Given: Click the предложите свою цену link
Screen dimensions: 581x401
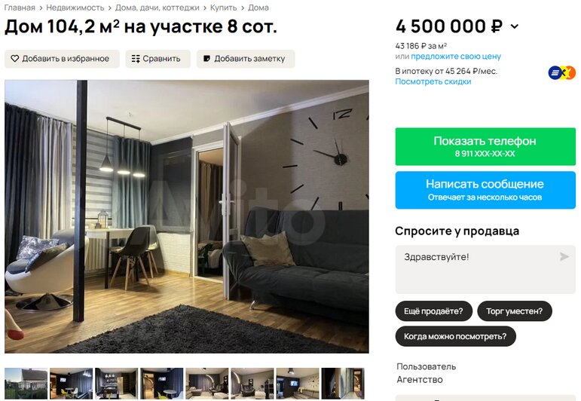Looking at the screenshot, I should 456,57.
